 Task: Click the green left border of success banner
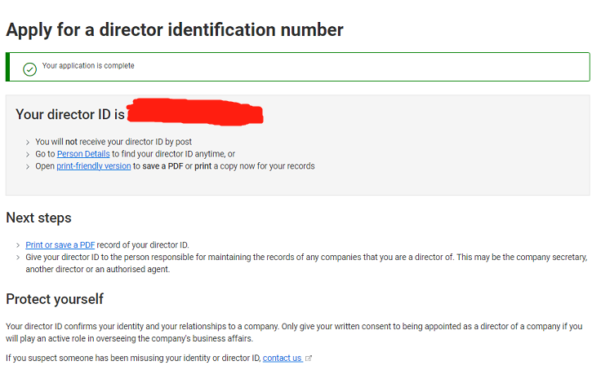(x=7, y=67)
